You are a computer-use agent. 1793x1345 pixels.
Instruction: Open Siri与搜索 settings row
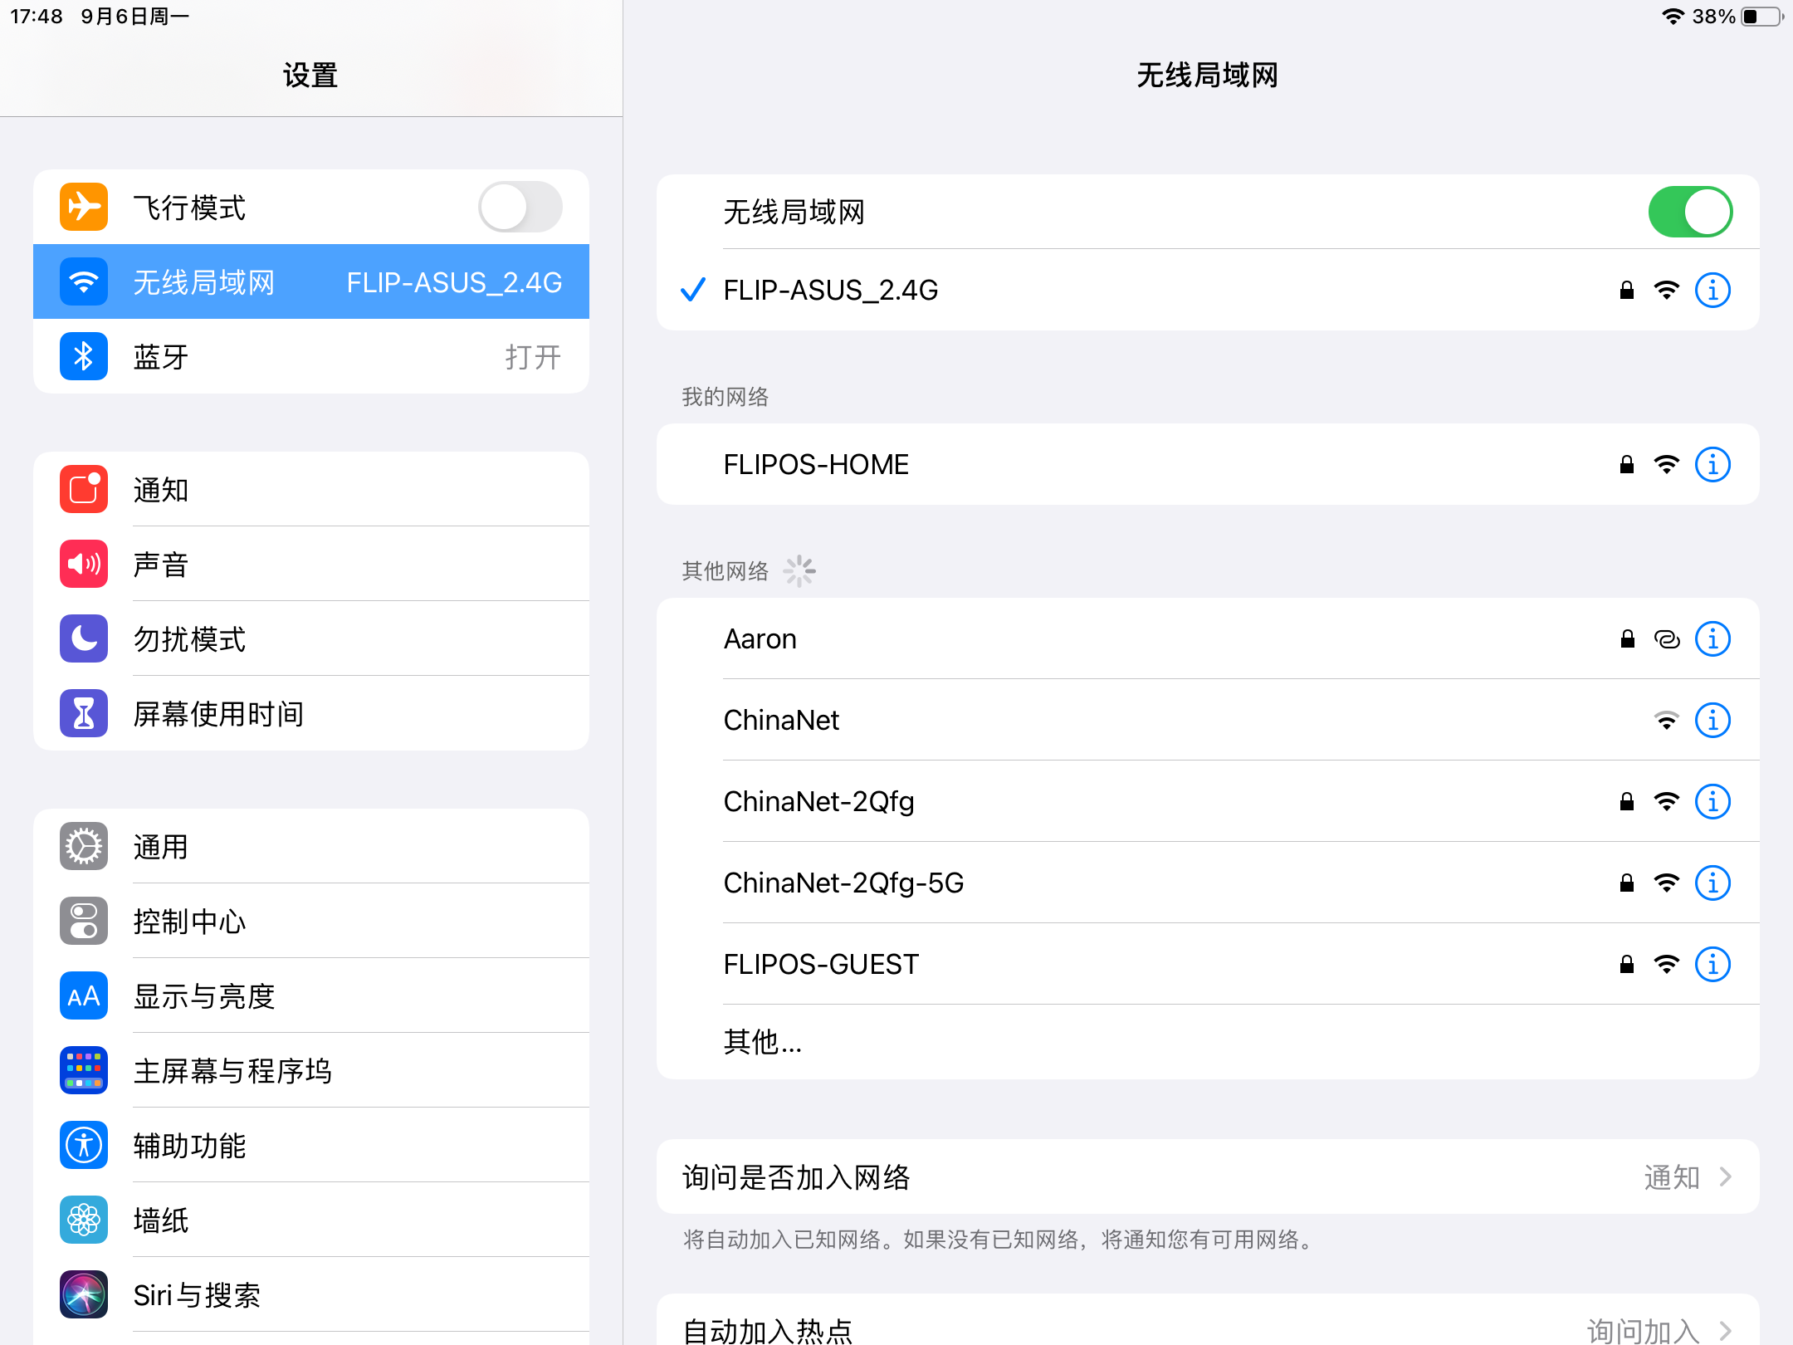click(311, 1294)
